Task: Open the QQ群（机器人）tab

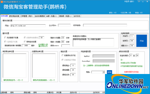Action: tap(52, 16)
